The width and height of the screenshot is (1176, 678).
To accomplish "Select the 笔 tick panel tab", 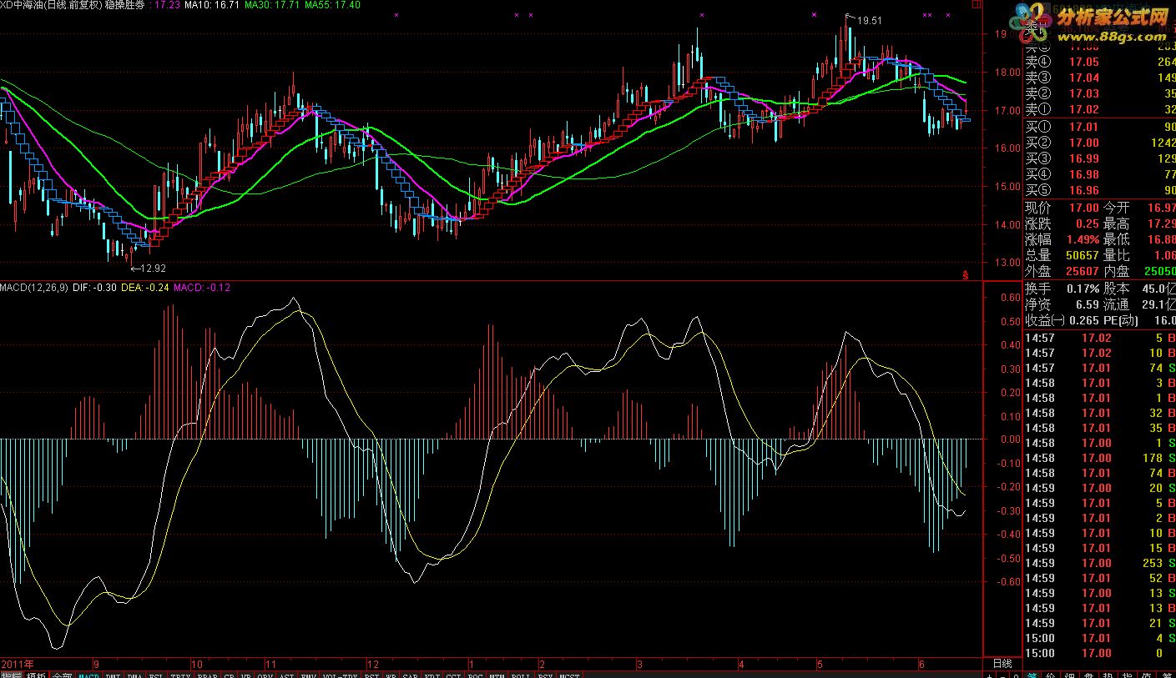I will click(x=1034, y=675).
